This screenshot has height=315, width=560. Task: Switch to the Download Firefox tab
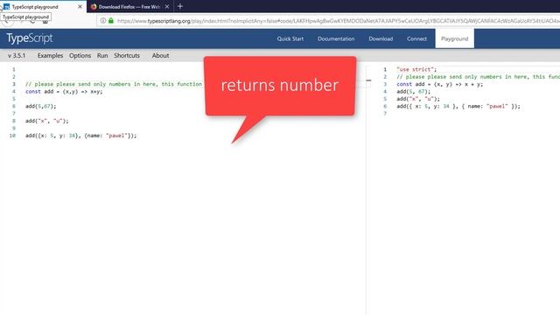(130, 7)
